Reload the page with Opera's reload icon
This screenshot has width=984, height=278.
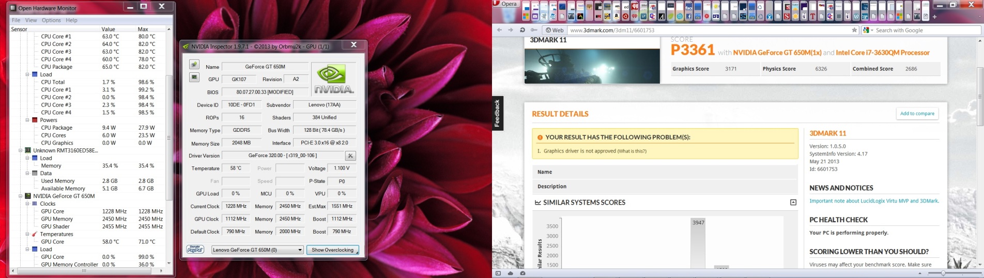pos(522,30)
